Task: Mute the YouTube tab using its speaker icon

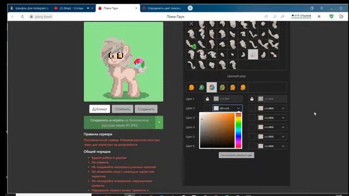Action: [88, 8]
